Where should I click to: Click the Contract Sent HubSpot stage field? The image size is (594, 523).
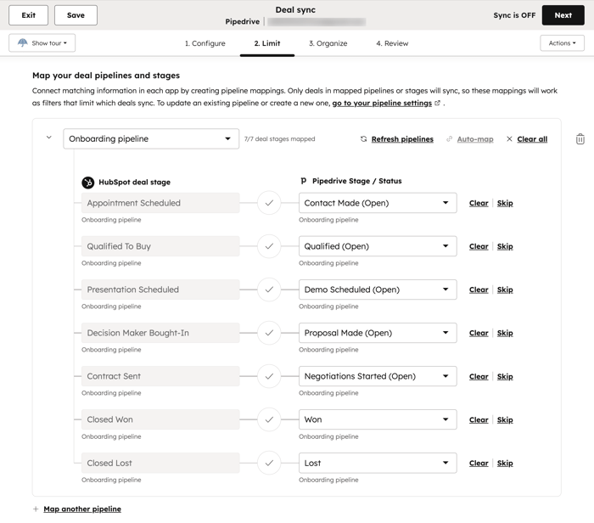coord(160,376)
